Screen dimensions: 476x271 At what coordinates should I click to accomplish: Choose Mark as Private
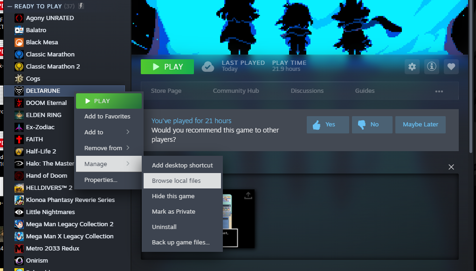[182, 211]
